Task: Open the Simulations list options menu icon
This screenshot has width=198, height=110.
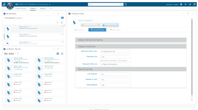Action: click(62, 22)
